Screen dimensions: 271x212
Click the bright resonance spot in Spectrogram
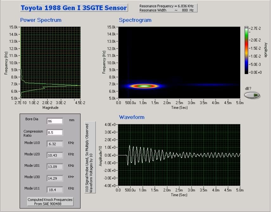[144, 86]
